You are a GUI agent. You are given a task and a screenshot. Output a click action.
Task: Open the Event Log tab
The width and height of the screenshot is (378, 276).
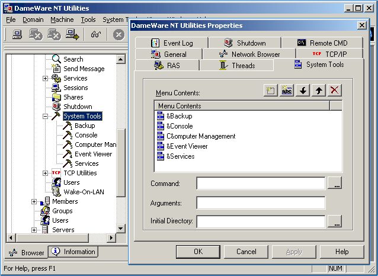172,43
